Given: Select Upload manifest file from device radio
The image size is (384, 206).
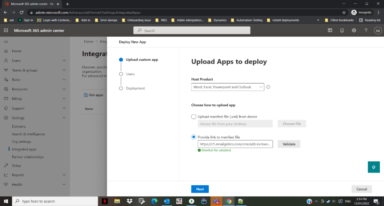Looking at the screenshot, I should [194, 117].
